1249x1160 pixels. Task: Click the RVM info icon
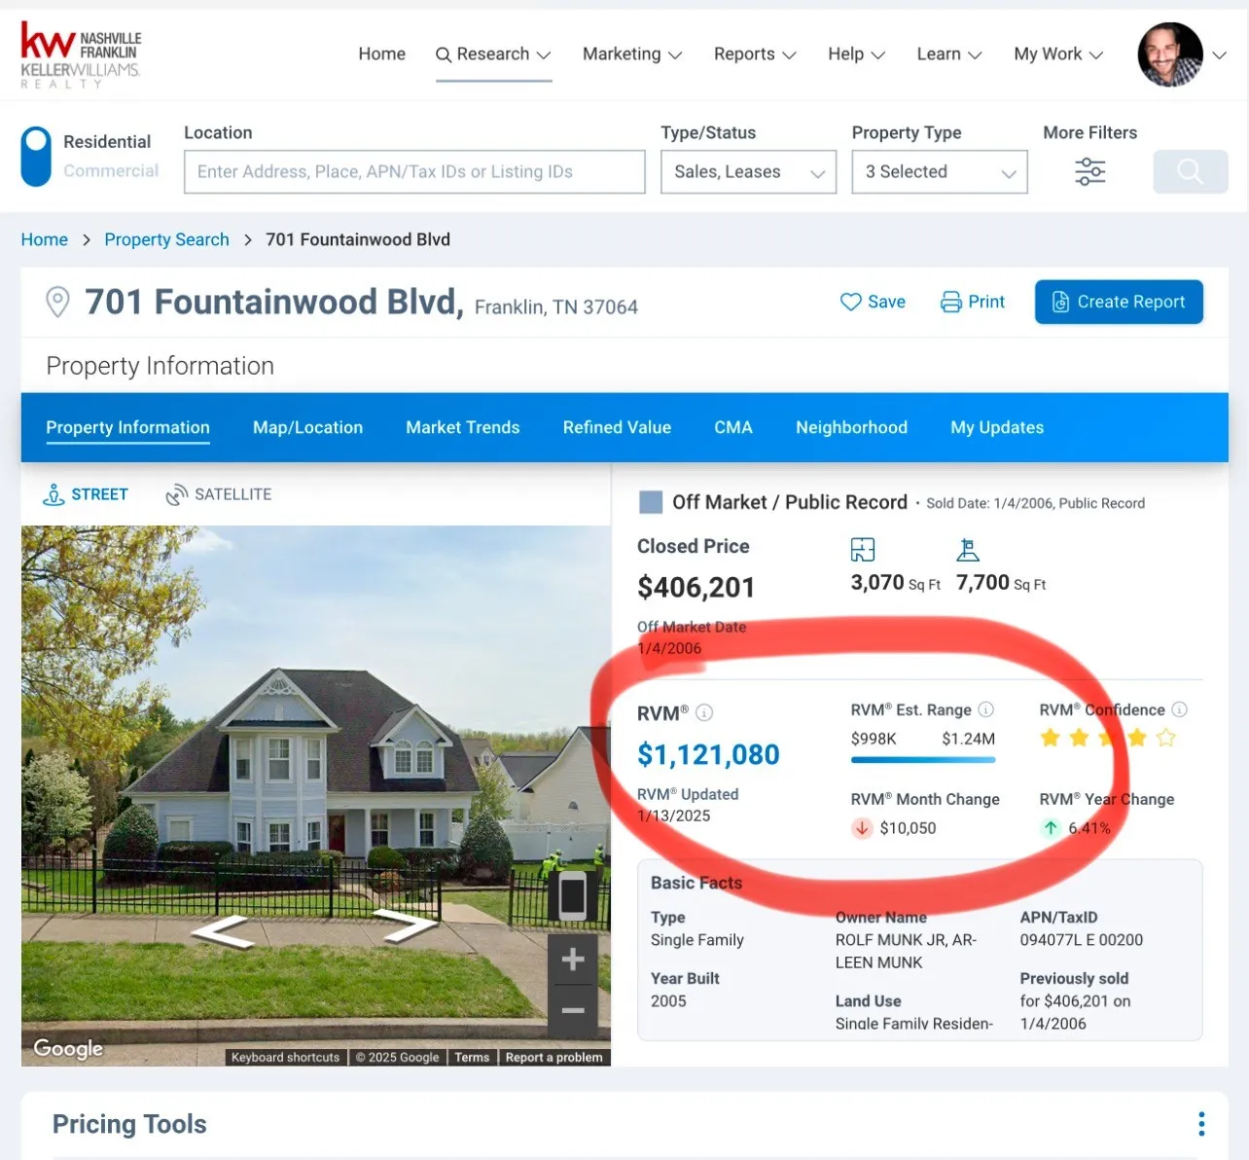[705, 712]
